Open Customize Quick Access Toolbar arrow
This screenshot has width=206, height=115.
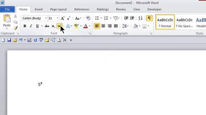tap(71, 40)
